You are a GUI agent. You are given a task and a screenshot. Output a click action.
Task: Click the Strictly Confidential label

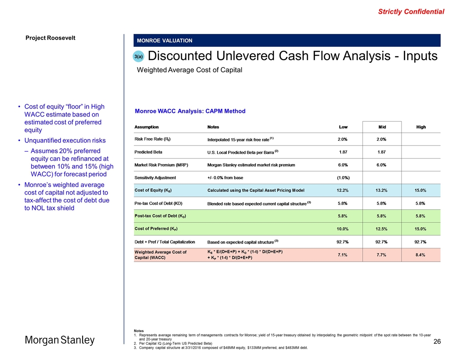click(411, 11)
